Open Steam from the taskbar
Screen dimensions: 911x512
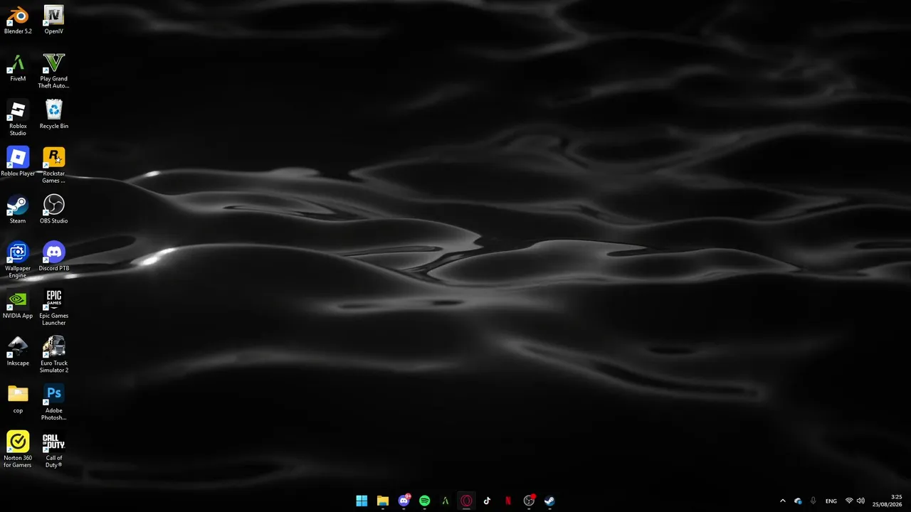(x=549, y=501)
